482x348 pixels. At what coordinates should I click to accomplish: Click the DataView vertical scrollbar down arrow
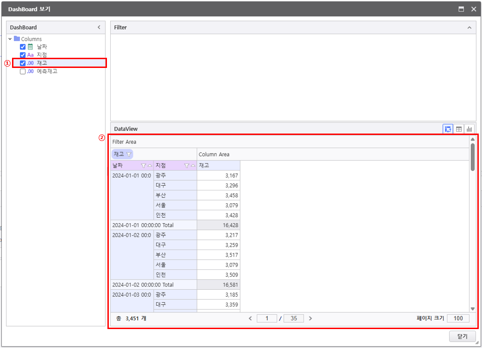(x=472, y=308)
